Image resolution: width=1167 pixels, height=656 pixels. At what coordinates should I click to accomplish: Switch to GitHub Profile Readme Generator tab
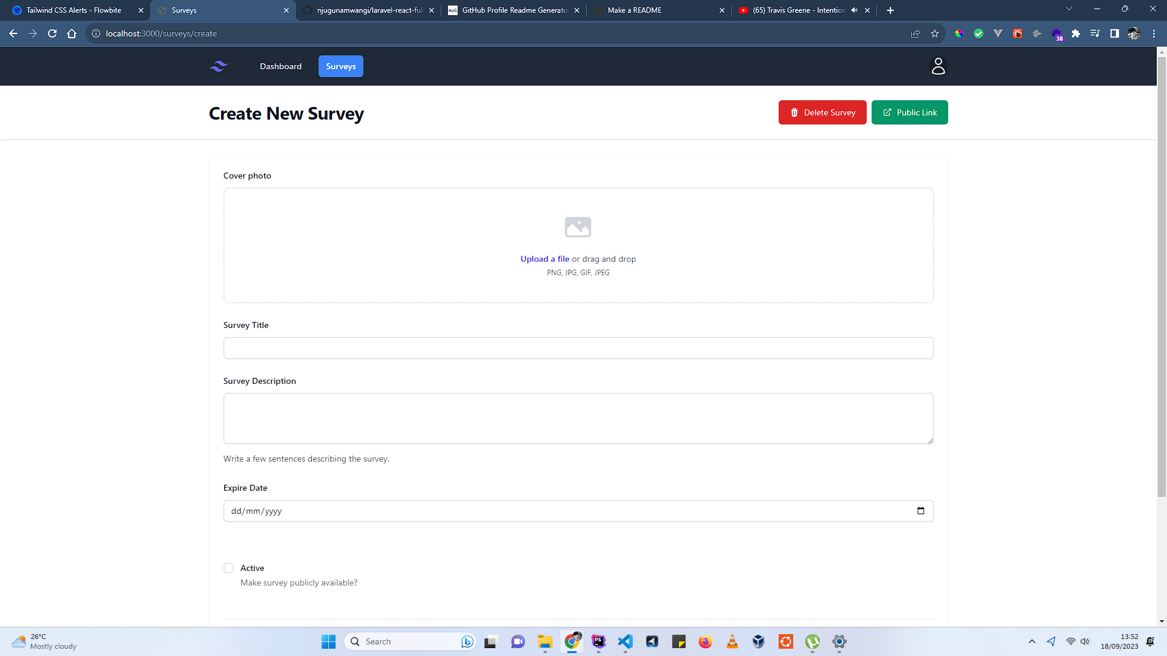click(514, 10)
